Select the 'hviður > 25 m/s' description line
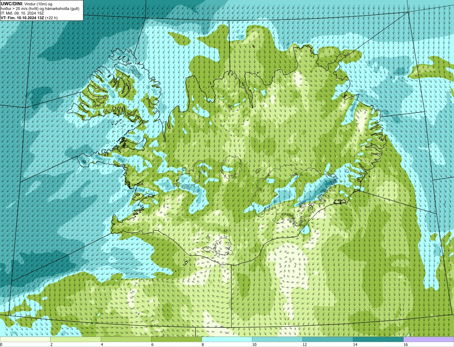Viewport: 454px width, 347px height. [40, 8]
